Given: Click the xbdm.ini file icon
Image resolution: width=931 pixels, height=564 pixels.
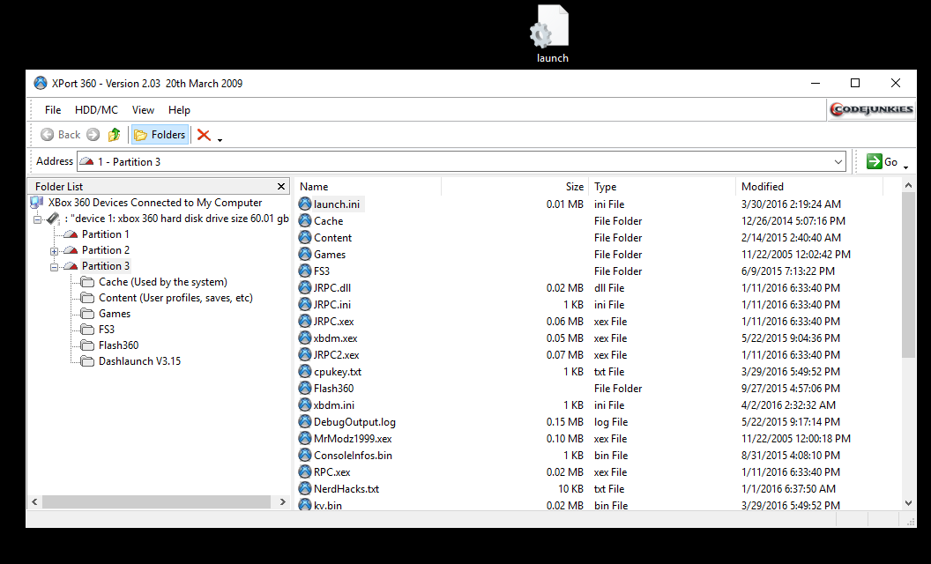Looking at the screenshot, I should 304,404.
